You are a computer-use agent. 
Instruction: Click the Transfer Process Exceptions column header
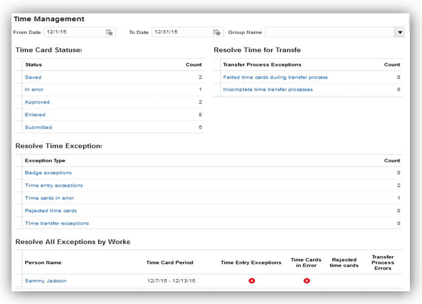[x=262, y=65]
